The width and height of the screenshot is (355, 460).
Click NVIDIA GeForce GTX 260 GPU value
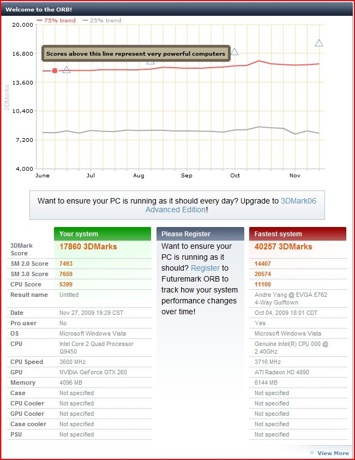click(x=93, y=372)
